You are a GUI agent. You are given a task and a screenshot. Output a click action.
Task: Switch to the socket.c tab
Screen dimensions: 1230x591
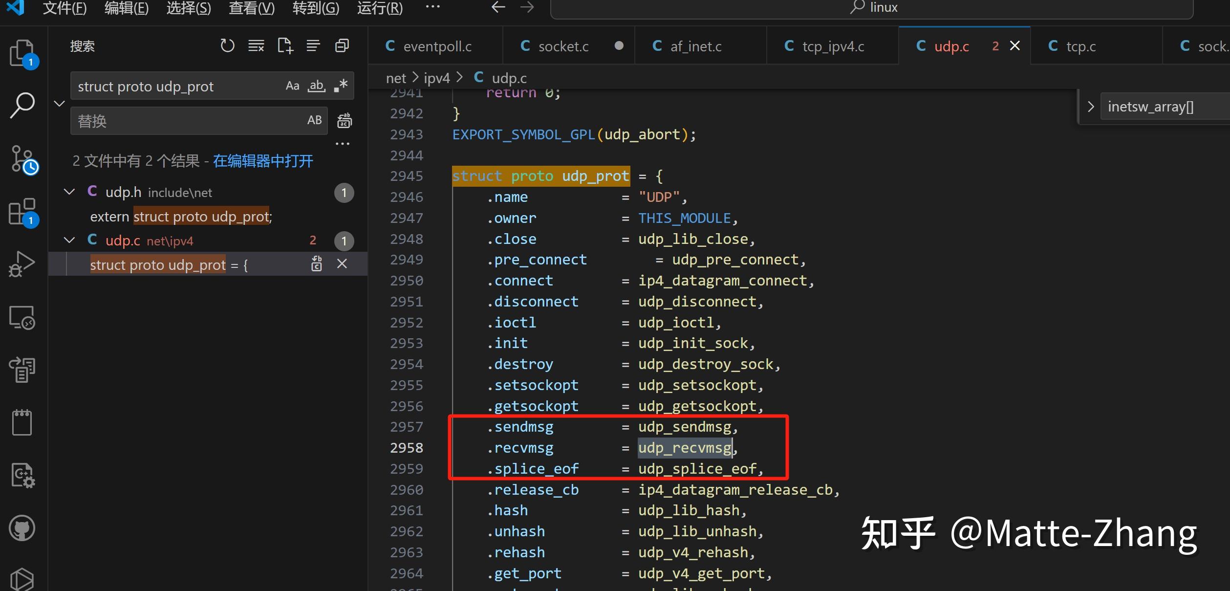(569, 46)
